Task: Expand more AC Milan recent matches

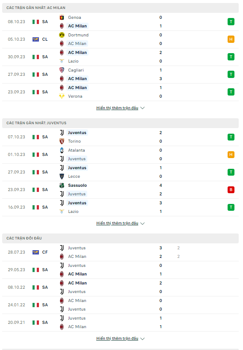Action: (120, 108)
